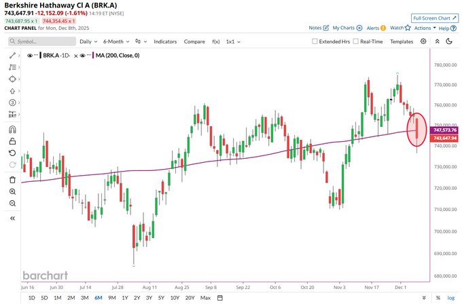This screenshot has height=304, width=462.
Task: Select the Max range tab
Action: tap(205, 298)
